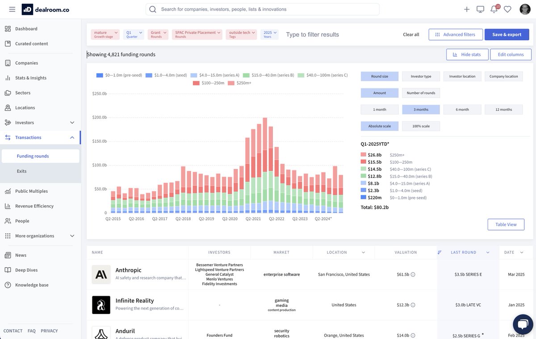Open the heart favorites icon

[x=507, y=9]
